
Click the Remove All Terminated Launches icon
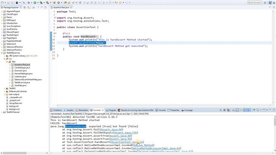(x=228, y=110)
